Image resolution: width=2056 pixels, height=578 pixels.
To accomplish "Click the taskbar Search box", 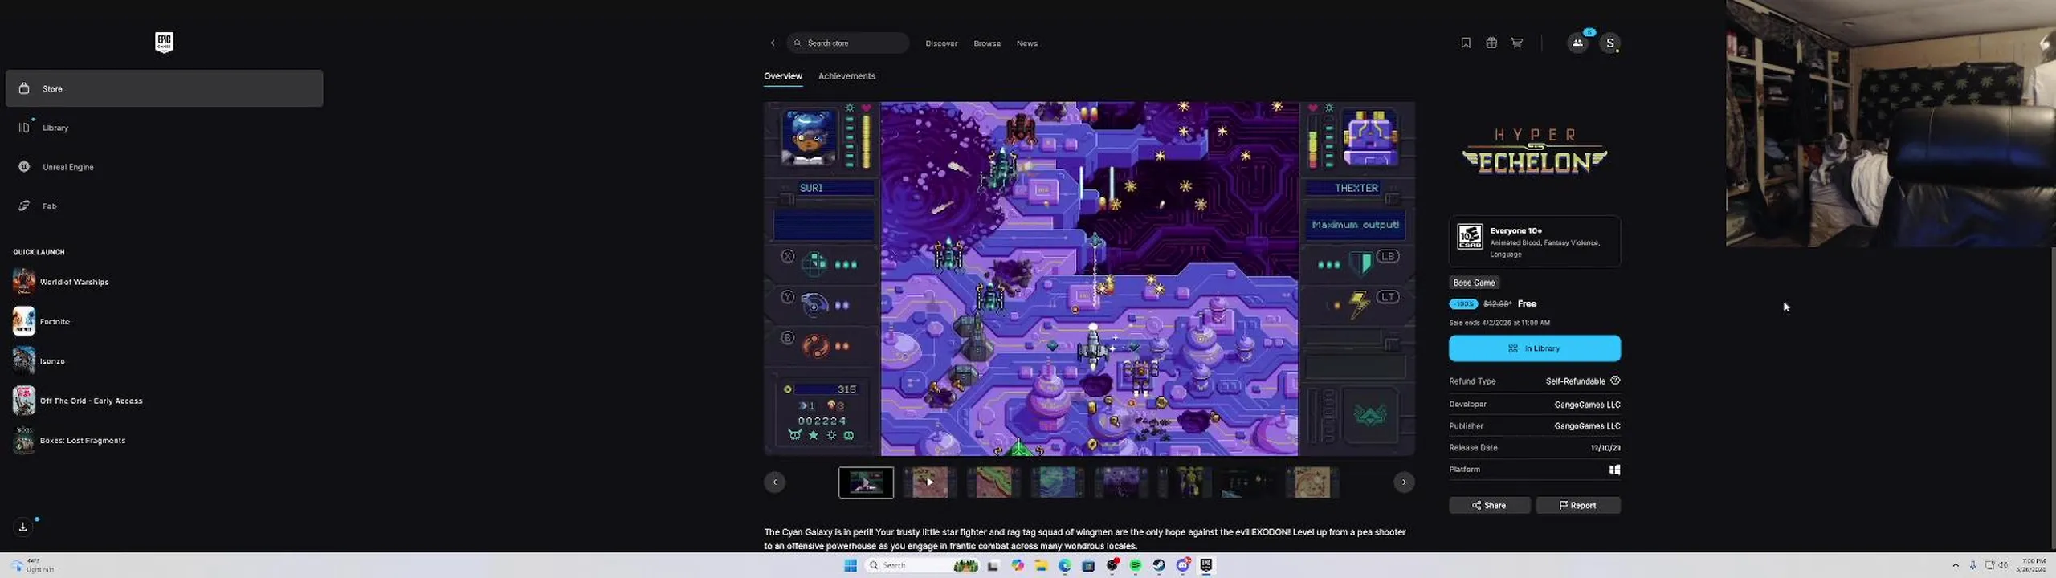I will (x=921, y=566).
